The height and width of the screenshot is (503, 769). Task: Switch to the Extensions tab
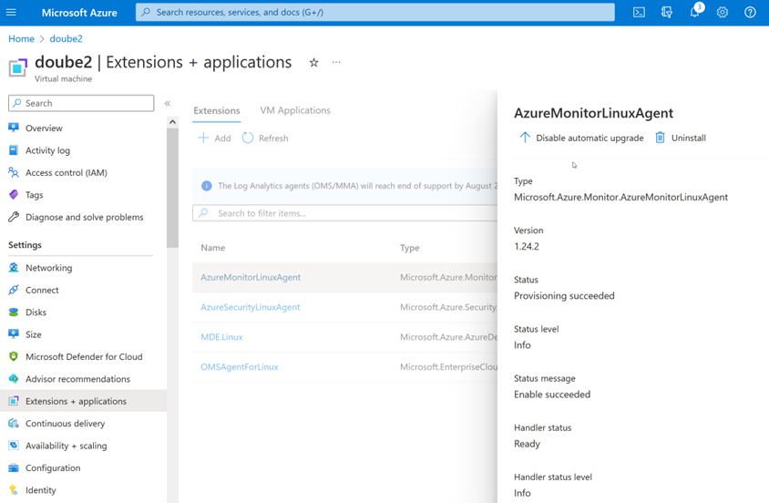click(216, 110)
